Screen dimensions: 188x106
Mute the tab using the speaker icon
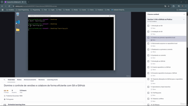click(23, 2)
